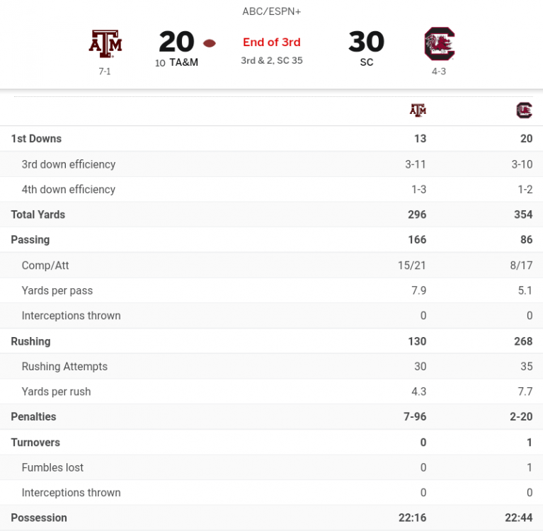This screenshot has width=543, height=531.
Task: Click the ABC/ESPN+ broadcast network text
Action: [271, 12]
